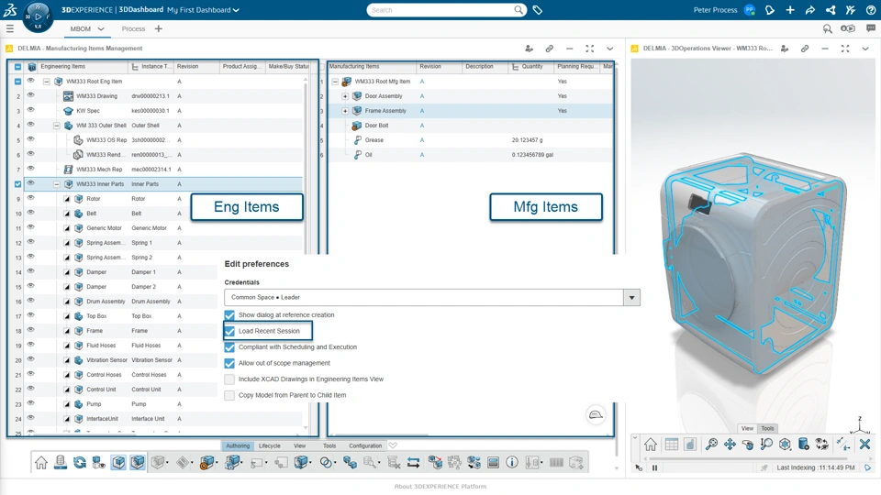Viewport: 881px width, 495px height.
Task: Click the pan arrows icon in the viewer toolbar
Action: 730,445
